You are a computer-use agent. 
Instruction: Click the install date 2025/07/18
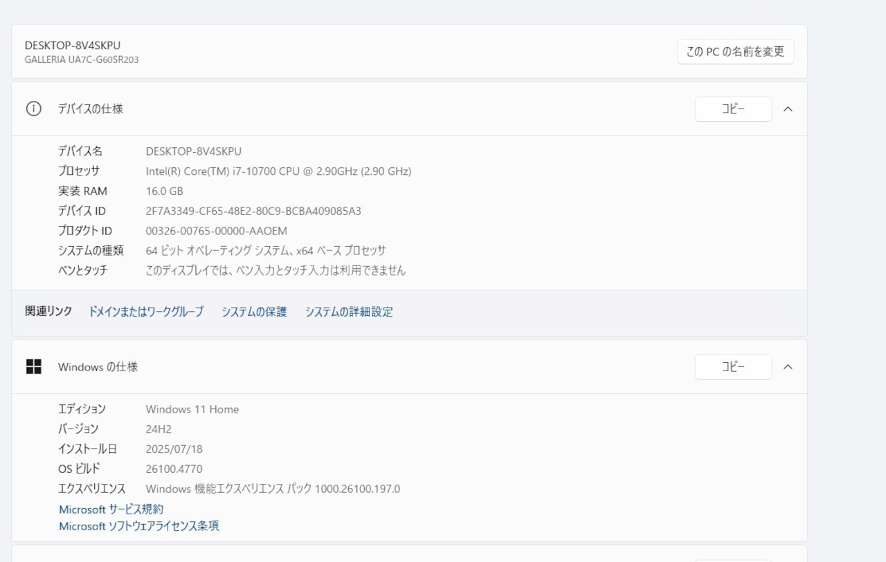click(174, 449)
